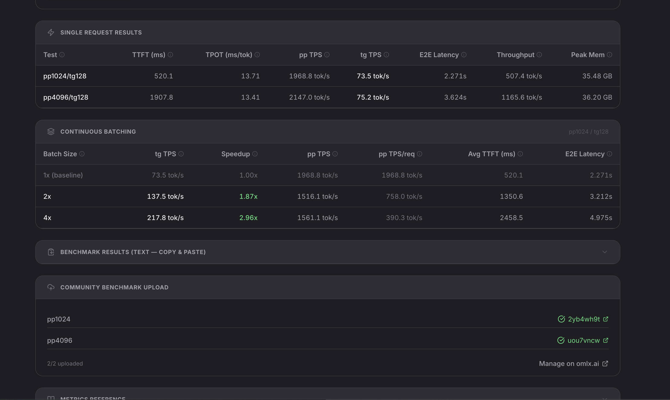Click external-link icon next to 2yb4wh9t
The height and width of the screenshot is (400, 670).
[606, 319]
